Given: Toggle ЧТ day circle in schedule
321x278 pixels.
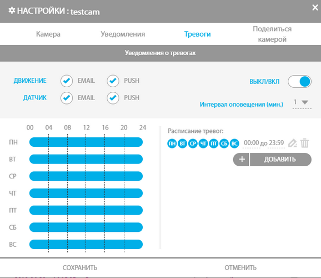Looking at the screenshot, I should tap(203, 143).
